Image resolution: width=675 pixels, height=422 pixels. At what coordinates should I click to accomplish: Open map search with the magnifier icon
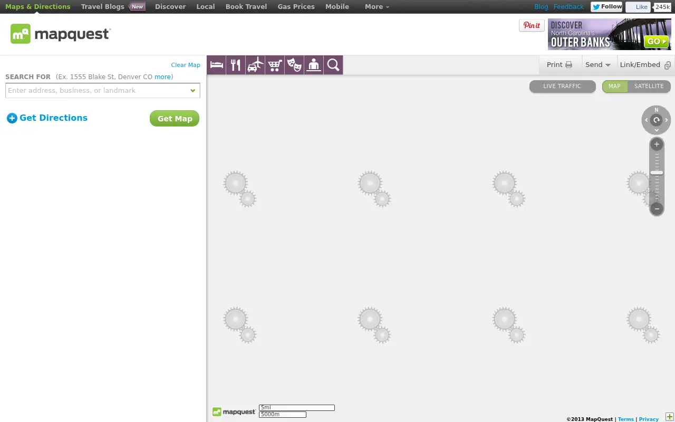click(x=333, y=65)
